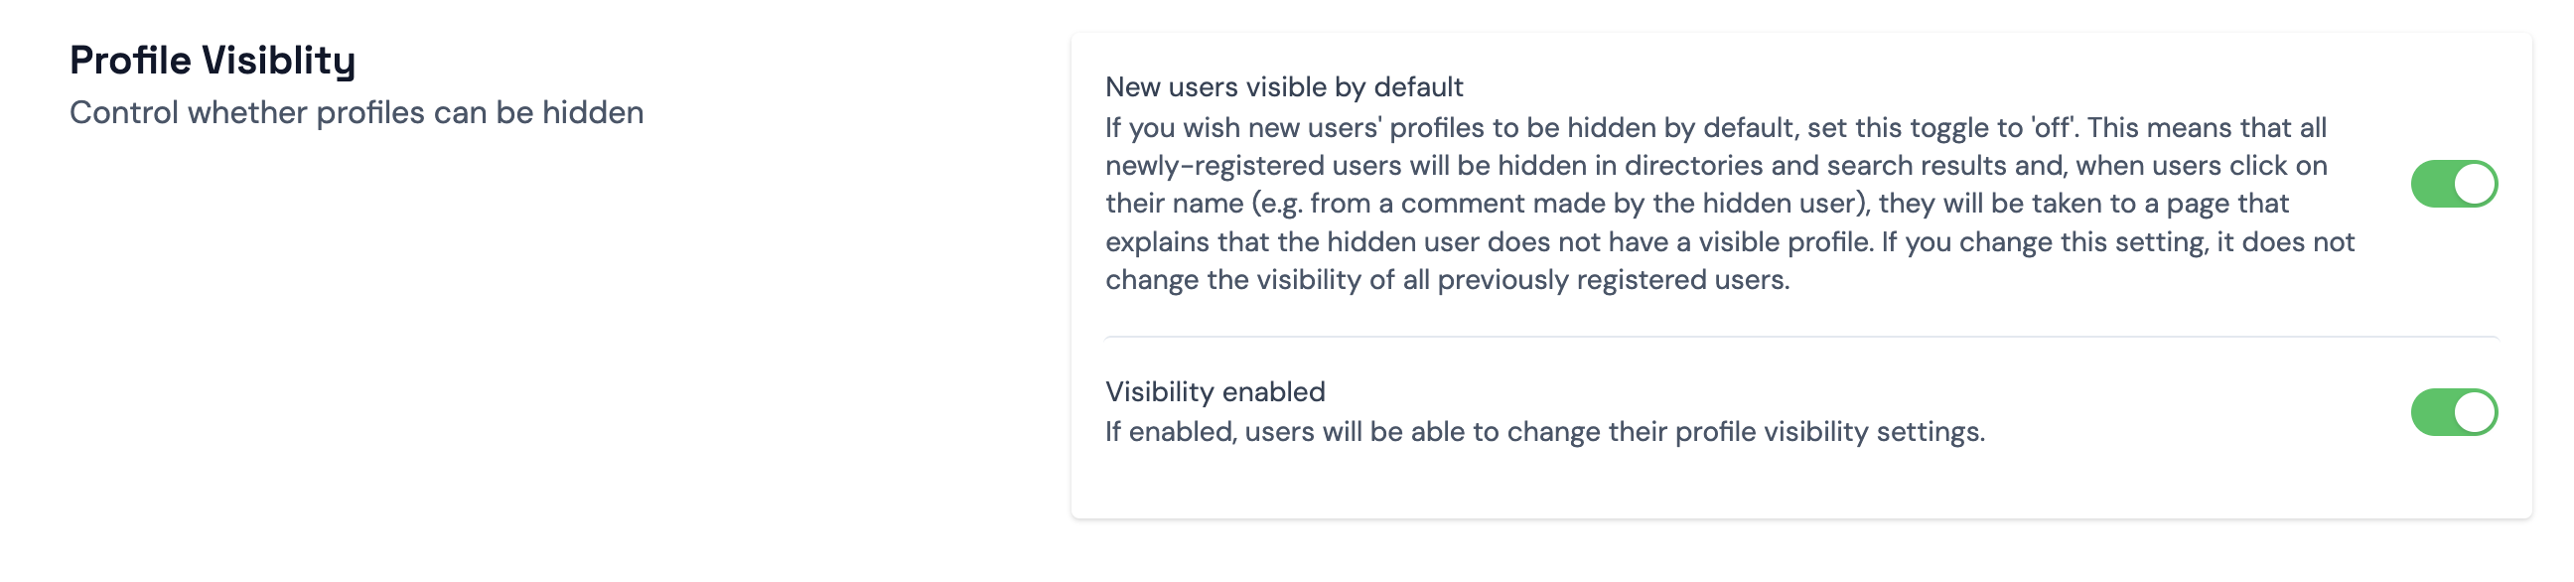Screen dimensions: 2574x582
Task: Click the line starting explains that the hidden user
Action: click(x=1729, y=242)
